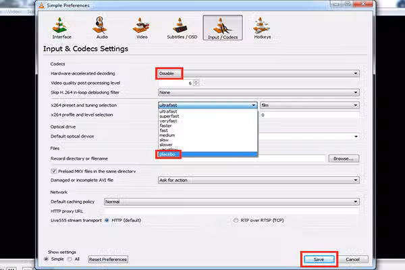
Task: Select RTP over RTSP (TCP) option
Action: tap(236, 220)
